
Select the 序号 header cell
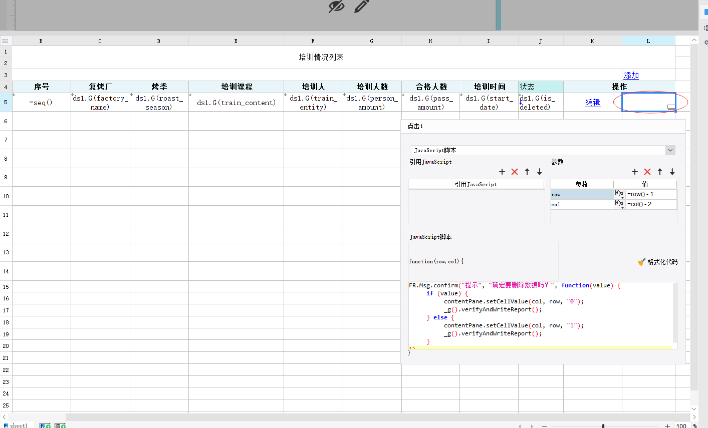click(x=42, y=87)
